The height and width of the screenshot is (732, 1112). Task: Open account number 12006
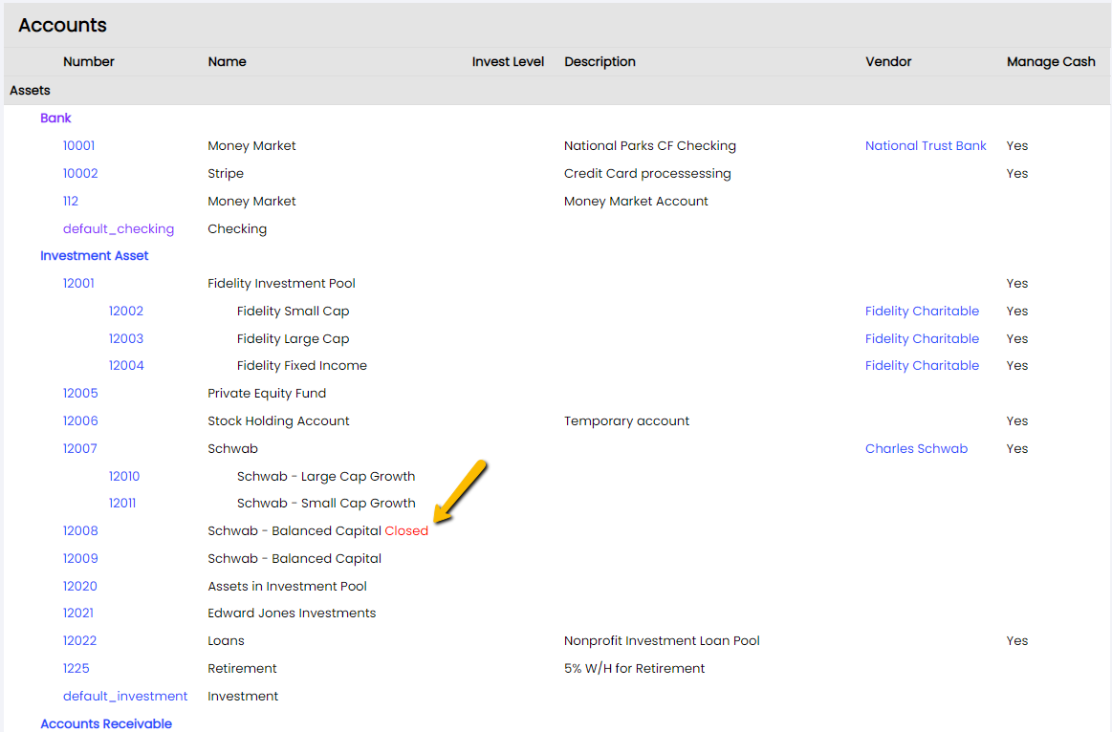[80, 420]
